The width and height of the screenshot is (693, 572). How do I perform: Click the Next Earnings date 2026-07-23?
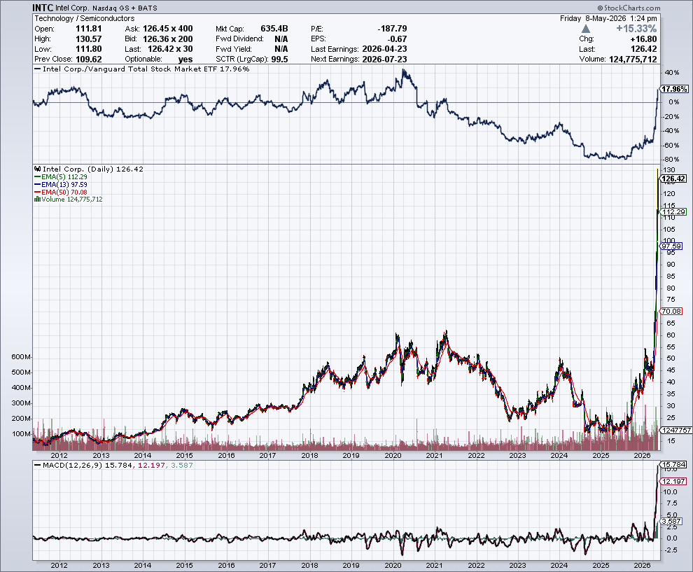point(384,60)
